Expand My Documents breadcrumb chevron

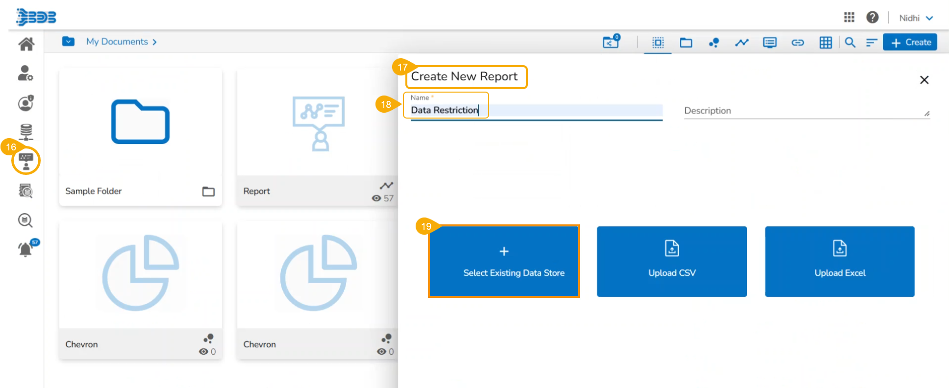coord(154,42)
